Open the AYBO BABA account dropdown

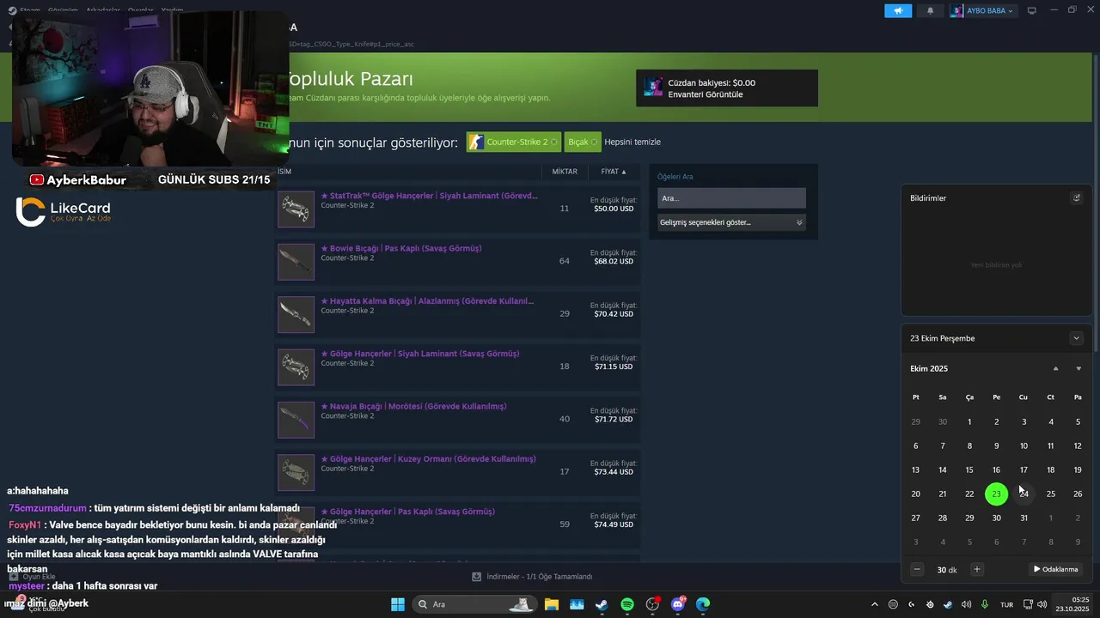pyautogui.click(x=983, y=11)
